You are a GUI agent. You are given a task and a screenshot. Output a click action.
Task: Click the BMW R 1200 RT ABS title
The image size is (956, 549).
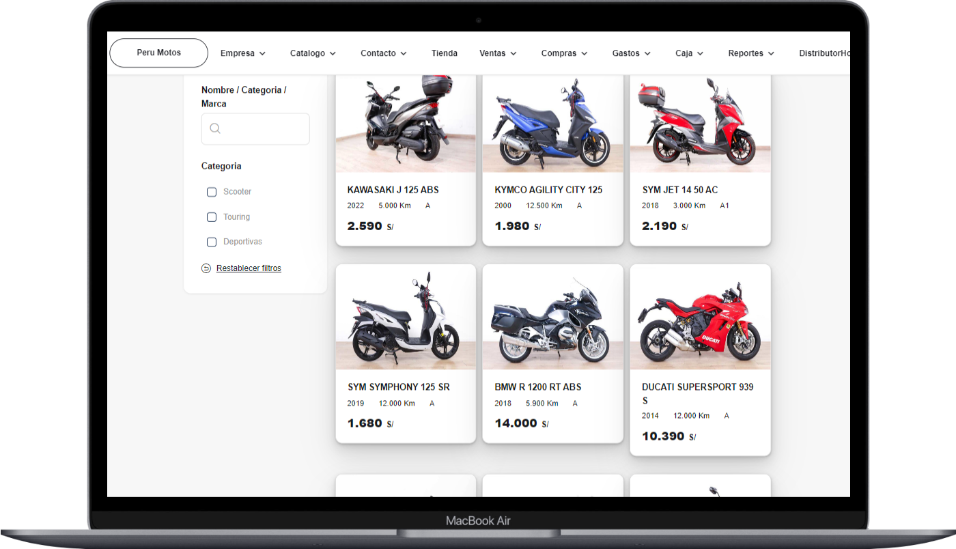coord(538,387)
